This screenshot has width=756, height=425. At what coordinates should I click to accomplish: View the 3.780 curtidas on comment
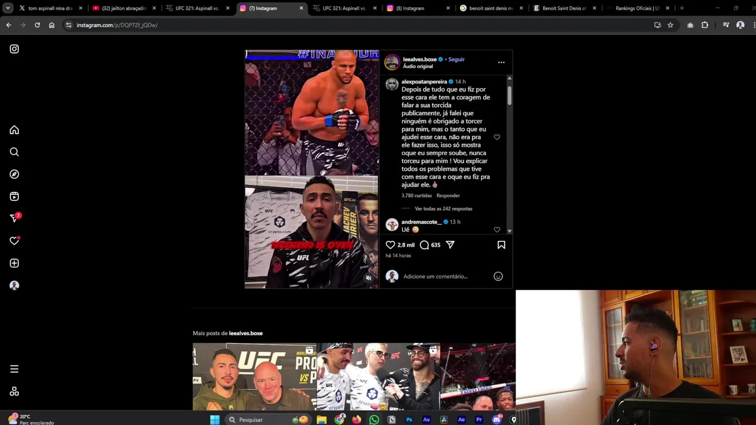click(x=416, y=195)
